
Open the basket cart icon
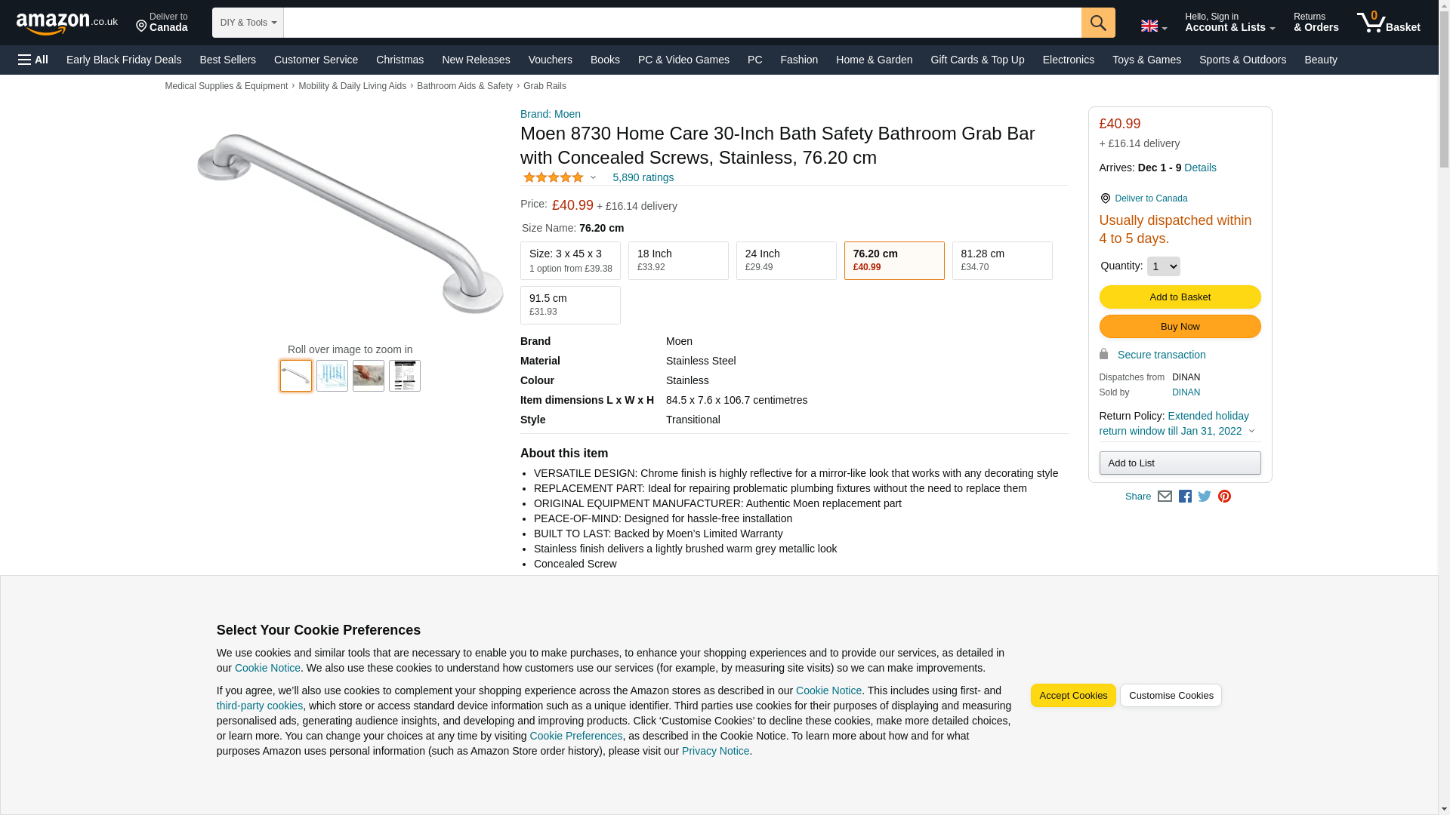pyautogui.click(x=1387, y=23)
